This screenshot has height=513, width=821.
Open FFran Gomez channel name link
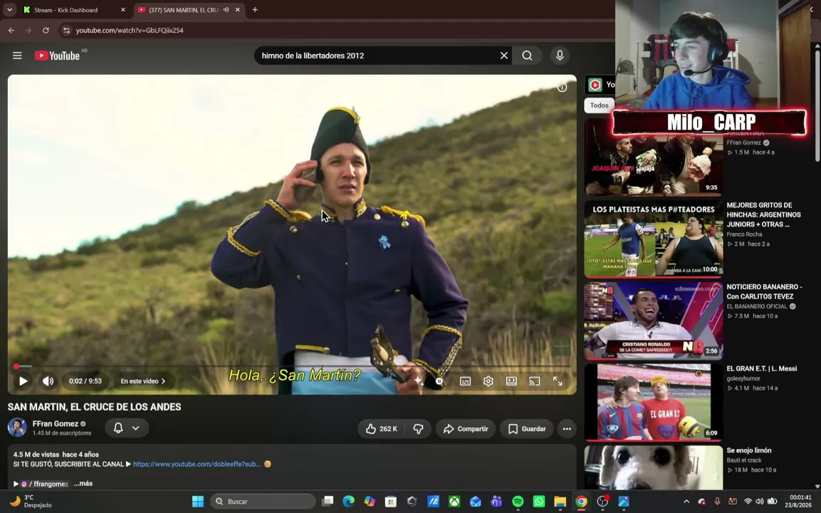[55, 423]
